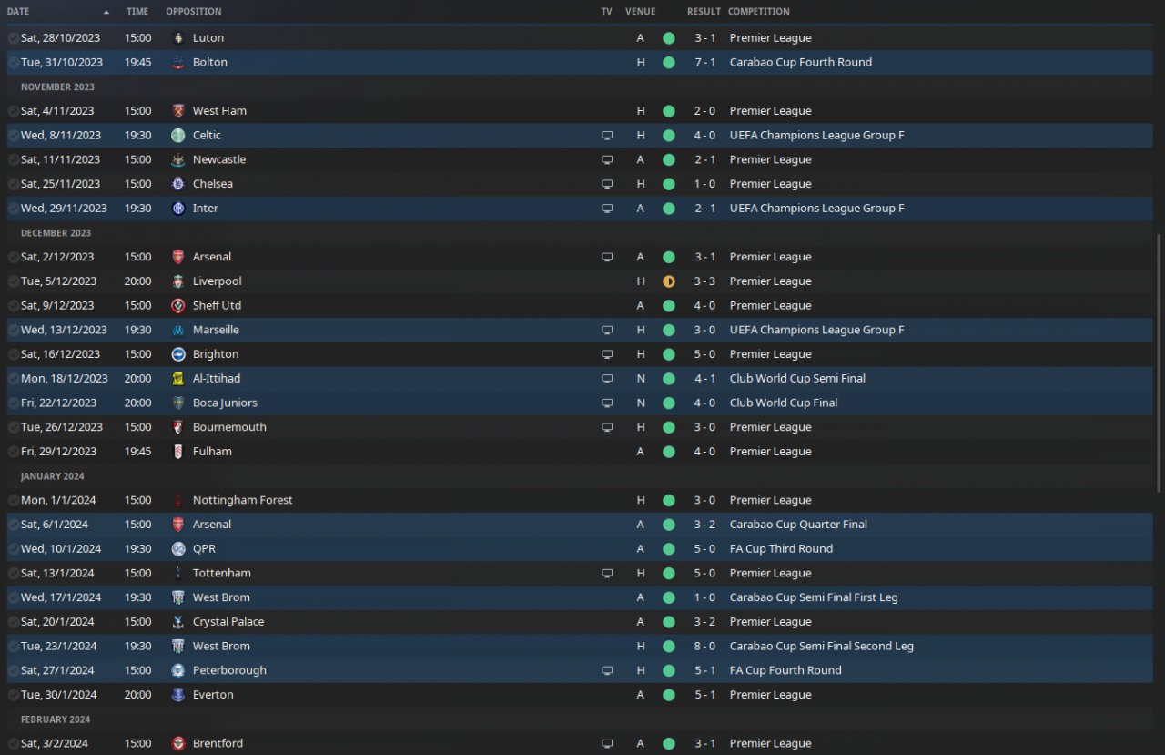Screen dimensions: 1165x755
Task: Toggle the check circle beside Mon, 1/1/2024
Action: (13, 500)
